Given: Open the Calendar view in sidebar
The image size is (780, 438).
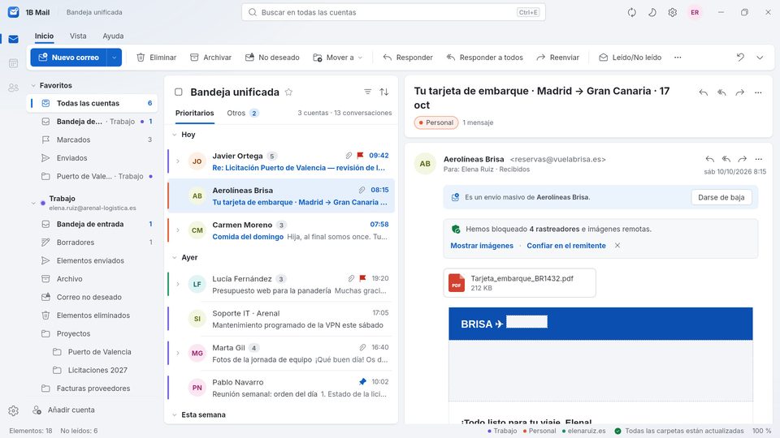Looking at the screenshot, I should pyautogui.click(x=14, y=63).
